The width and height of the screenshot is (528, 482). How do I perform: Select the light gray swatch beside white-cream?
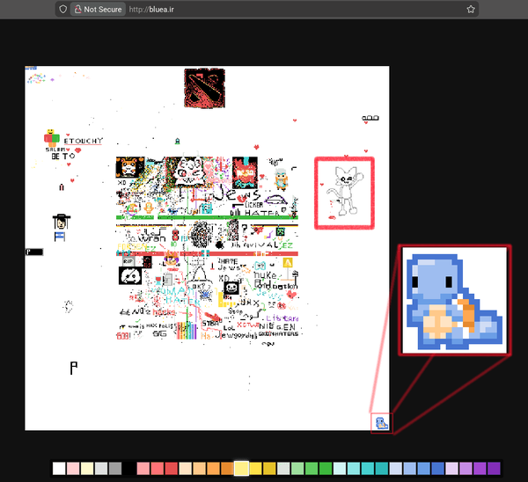point(101,468)
